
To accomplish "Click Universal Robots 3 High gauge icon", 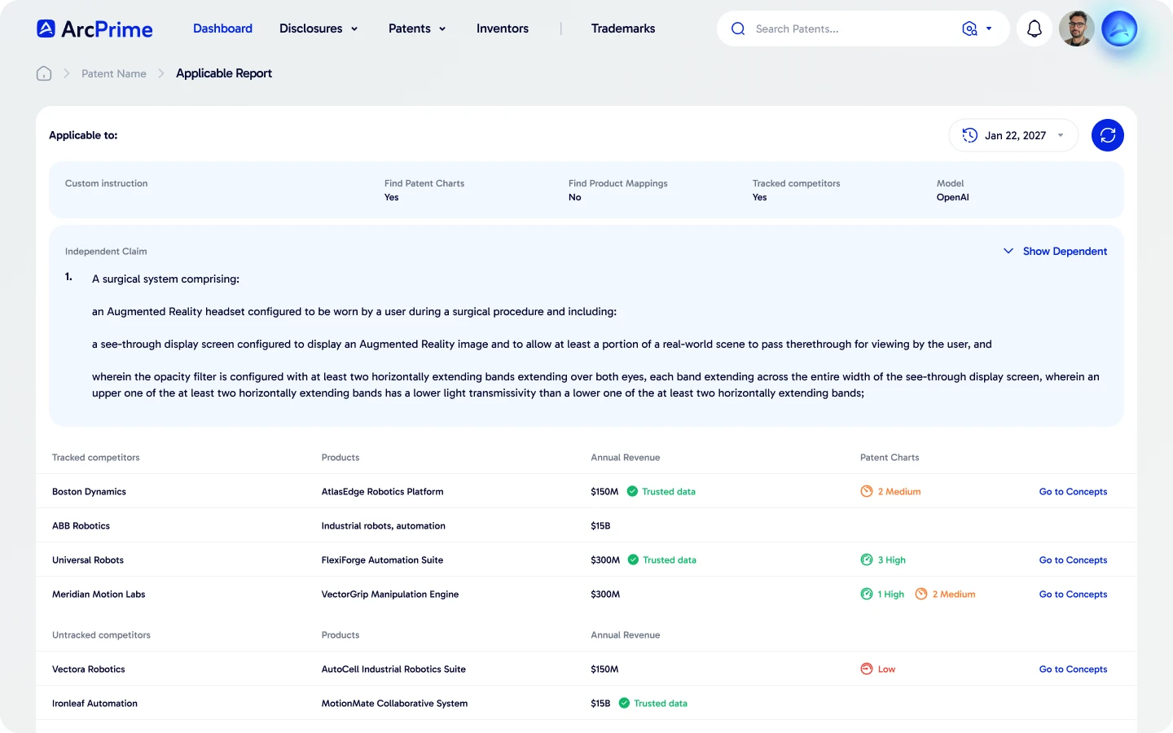I will click(867, 560).
